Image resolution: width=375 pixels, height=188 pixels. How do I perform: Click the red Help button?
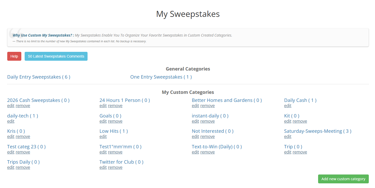[x=14, y=56]
